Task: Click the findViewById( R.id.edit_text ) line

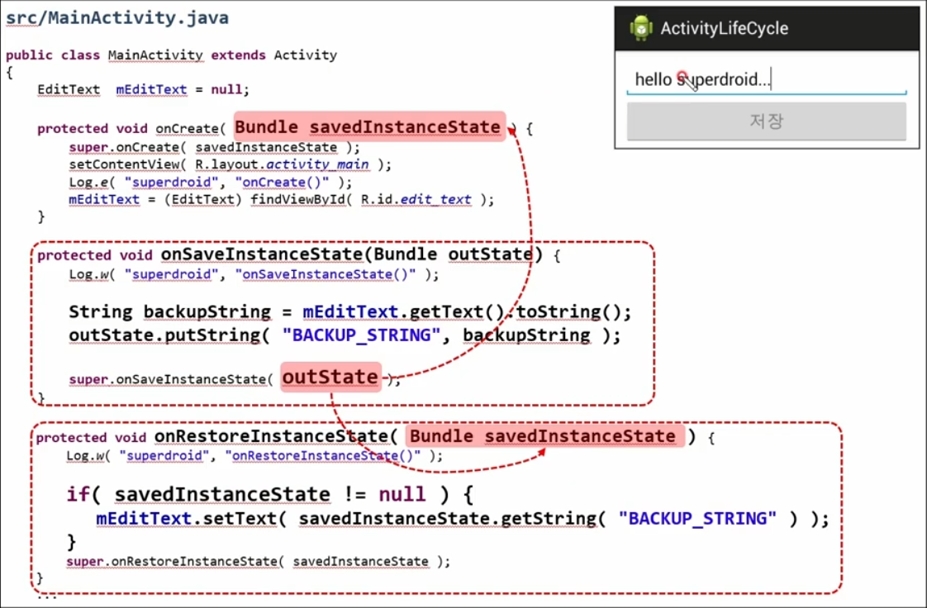Action: click(x=282, y=200)
